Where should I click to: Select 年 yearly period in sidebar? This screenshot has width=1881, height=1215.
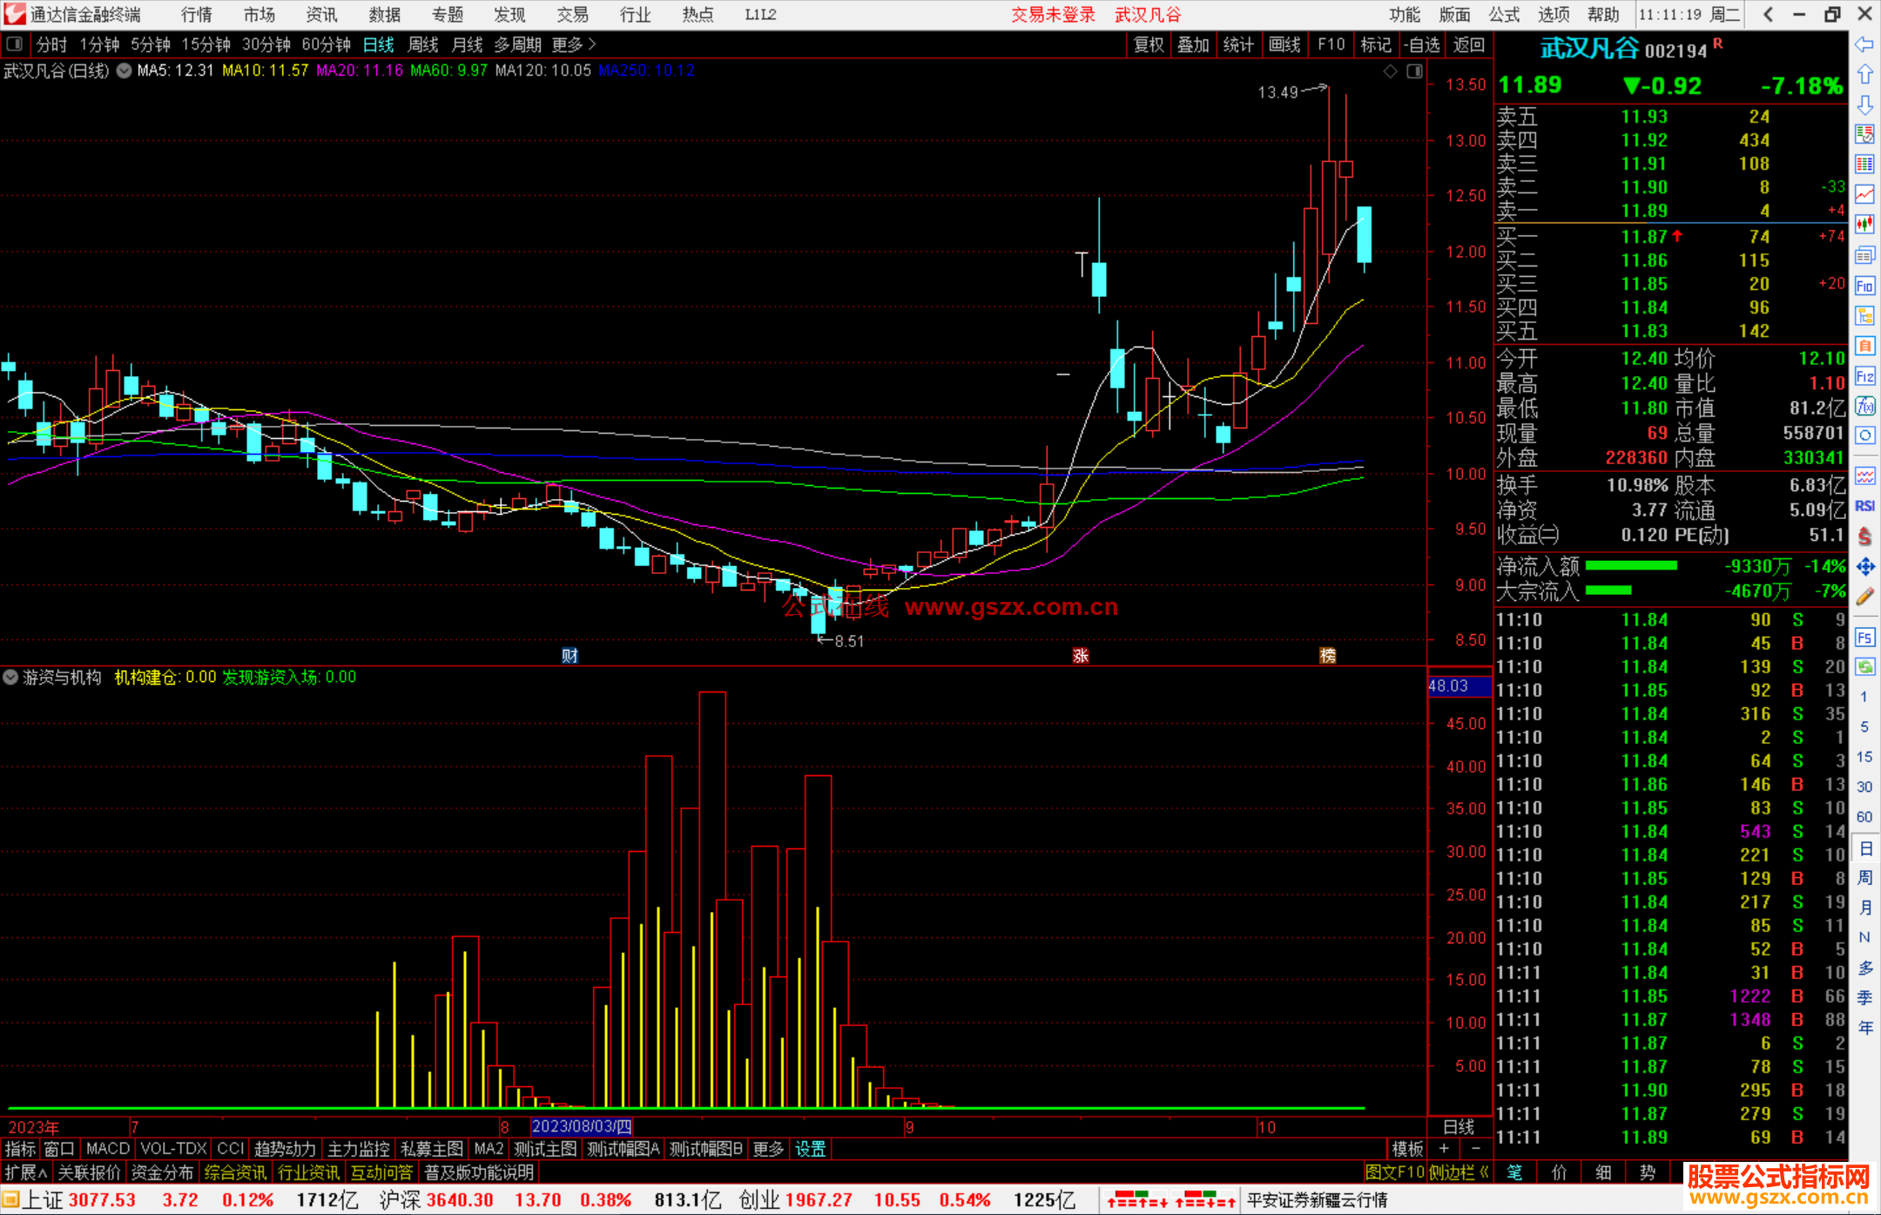tap(1864, 1028)
